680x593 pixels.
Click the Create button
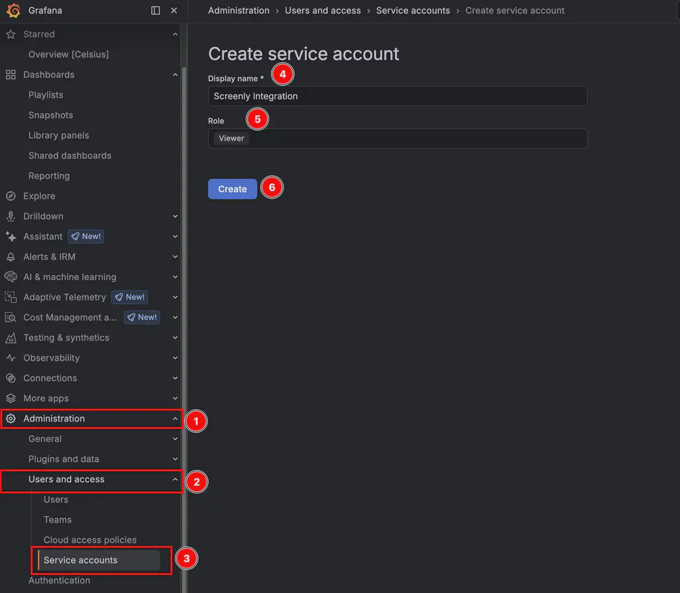click(x=232, y=189)
